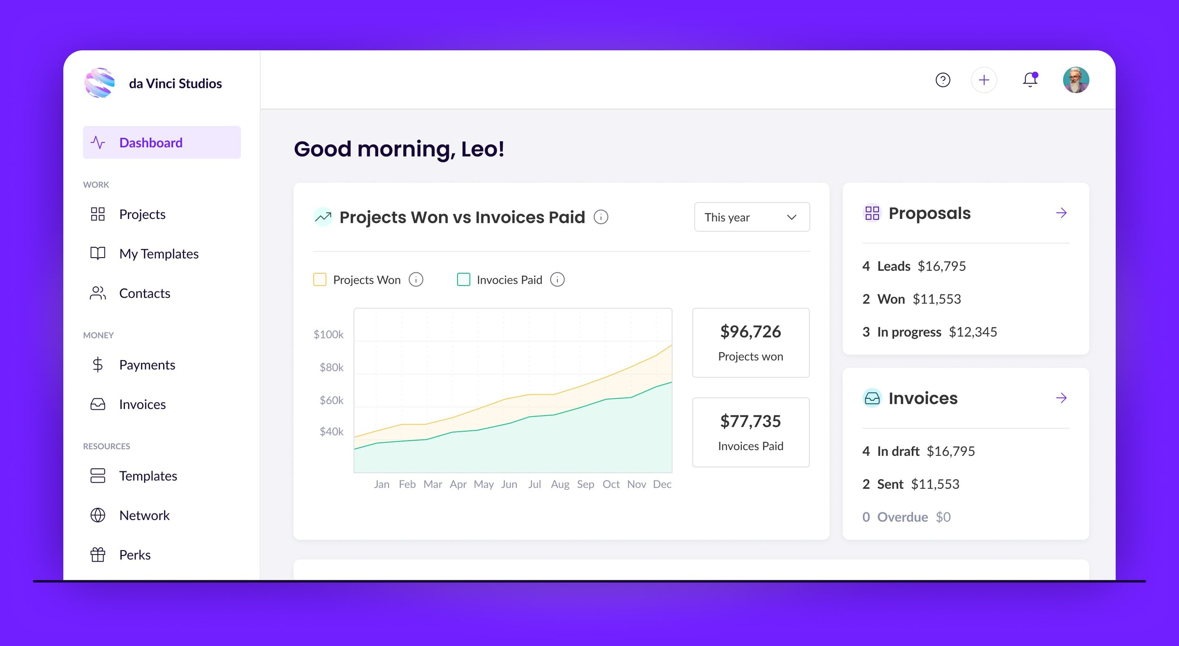Click the user profile avatar
Screen dimensions: 1179x646
pyautogui.click(x=1077, y=80)
